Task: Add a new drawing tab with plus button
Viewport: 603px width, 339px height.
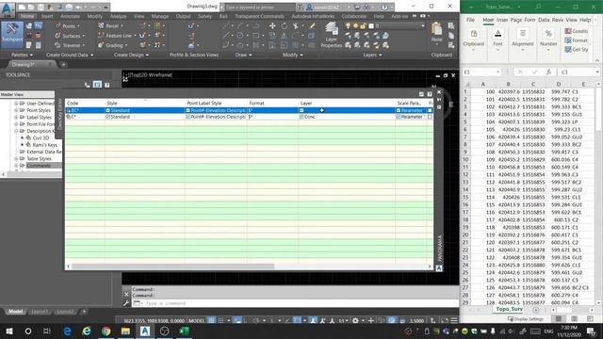Action: tap(63, 65)
